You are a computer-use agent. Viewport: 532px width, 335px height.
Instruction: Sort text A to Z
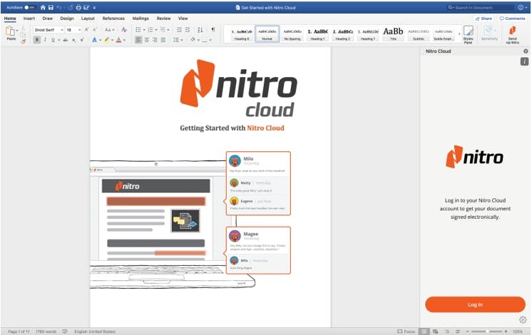coord(200,30)
